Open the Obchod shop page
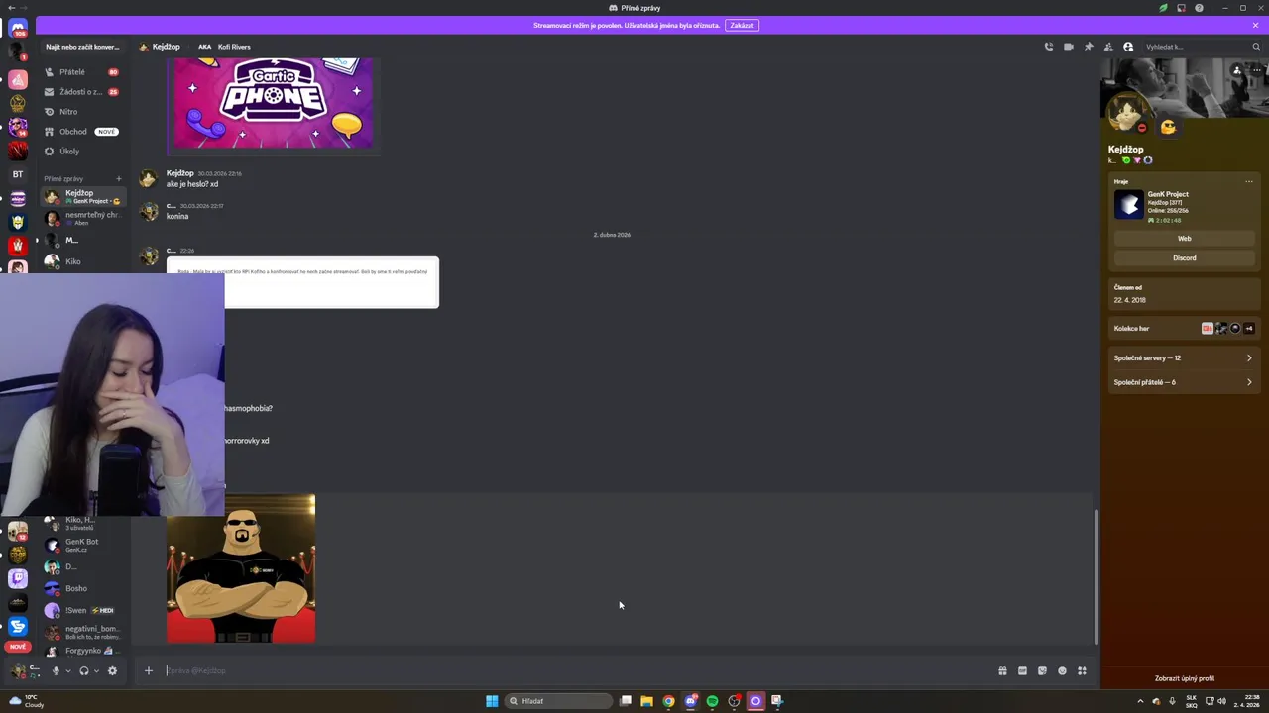Viewport: 1269px width, 713px height. click(83, 132)
